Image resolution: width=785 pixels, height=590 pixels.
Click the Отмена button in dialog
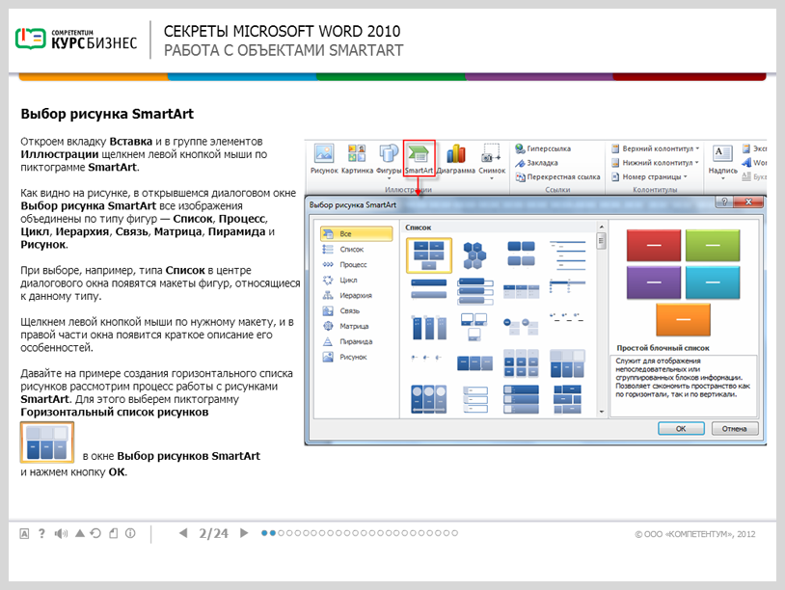click(735, 429)
